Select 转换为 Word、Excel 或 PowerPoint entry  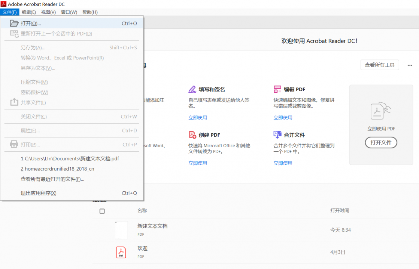tap(72, 58)
